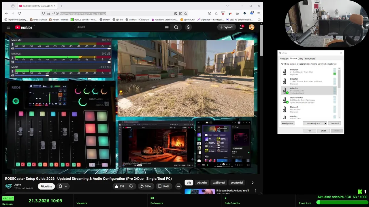Click the Nastavit výchozí button
This screenshot has height=207, width=369.
coord(313,123)
